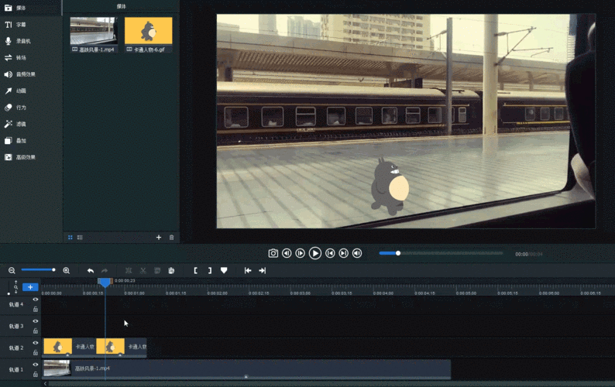
Task: Click the preview playback progress slider
Action: [x=441, y=253]
